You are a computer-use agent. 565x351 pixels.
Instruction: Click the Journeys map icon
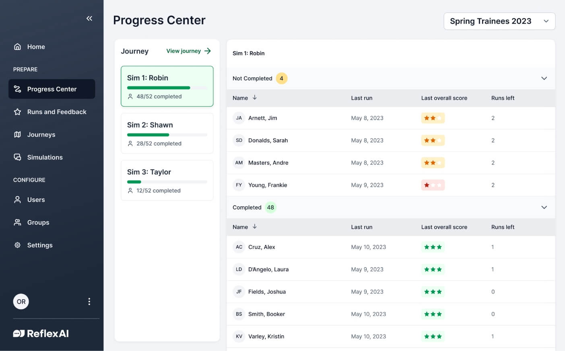point(17,134)
